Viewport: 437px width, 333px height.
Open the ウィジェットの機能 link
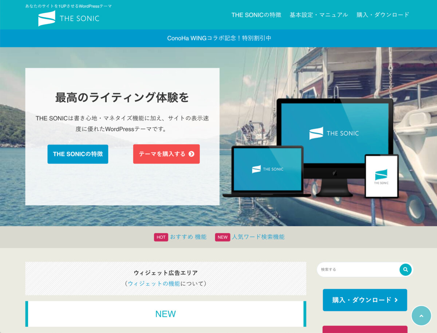[154, 283]
